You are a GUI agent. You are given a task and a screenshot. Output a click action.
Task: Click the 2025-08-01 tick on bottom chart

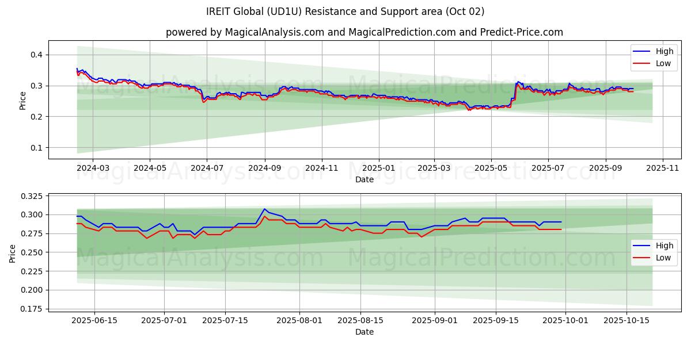click(x=299, y=321)
